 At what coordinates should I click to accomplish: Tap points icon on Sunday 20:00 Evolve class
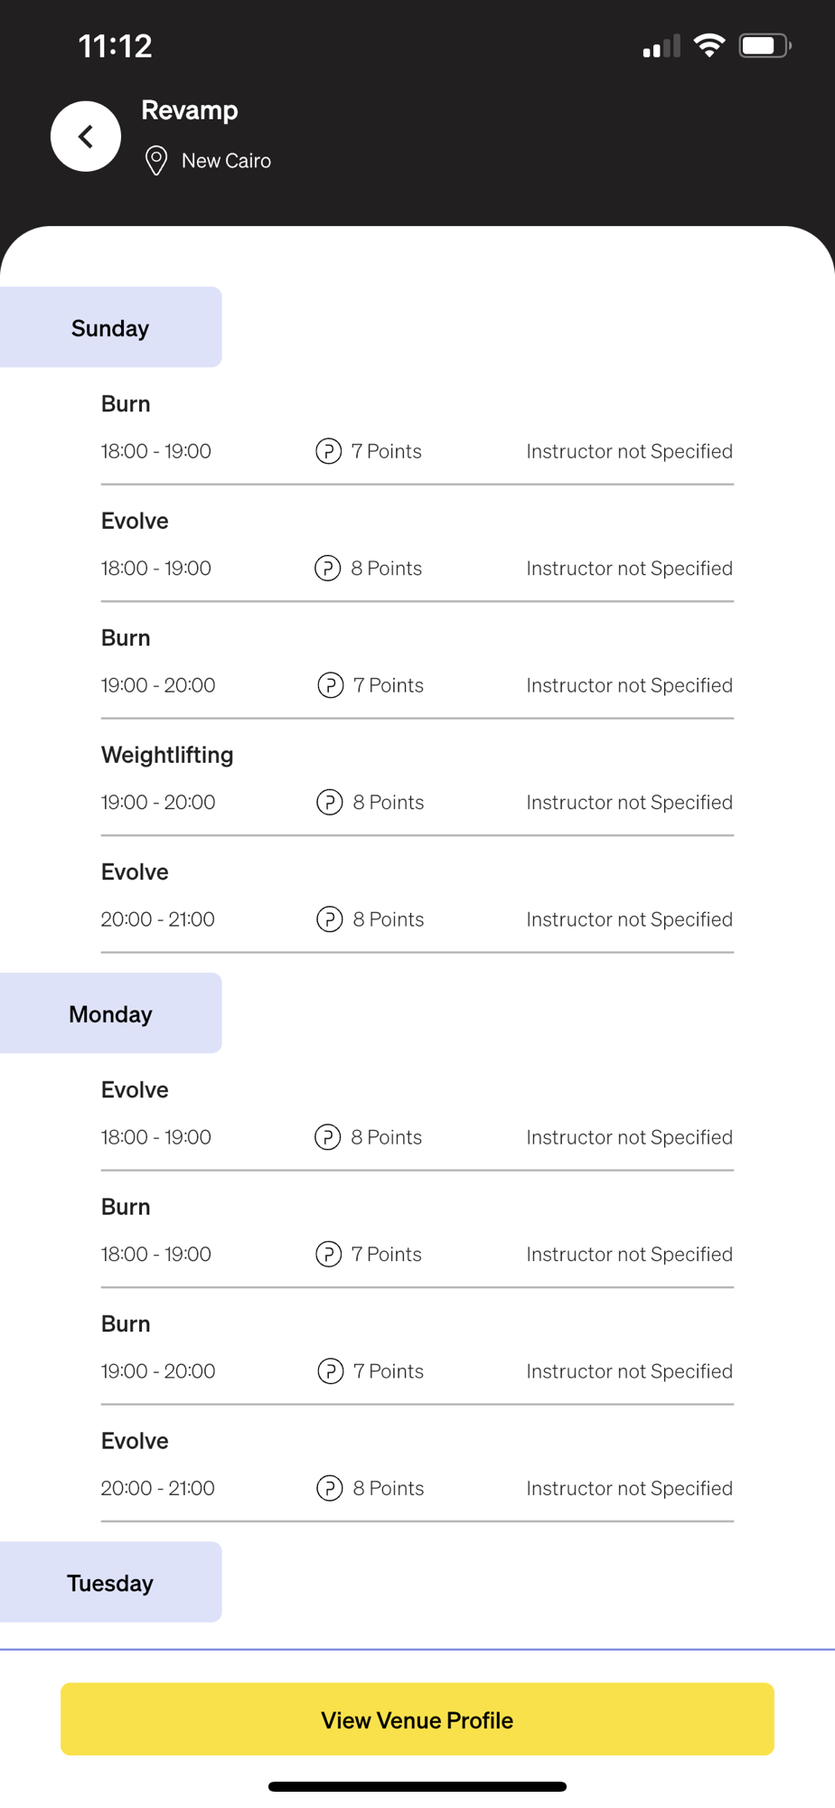330,919
